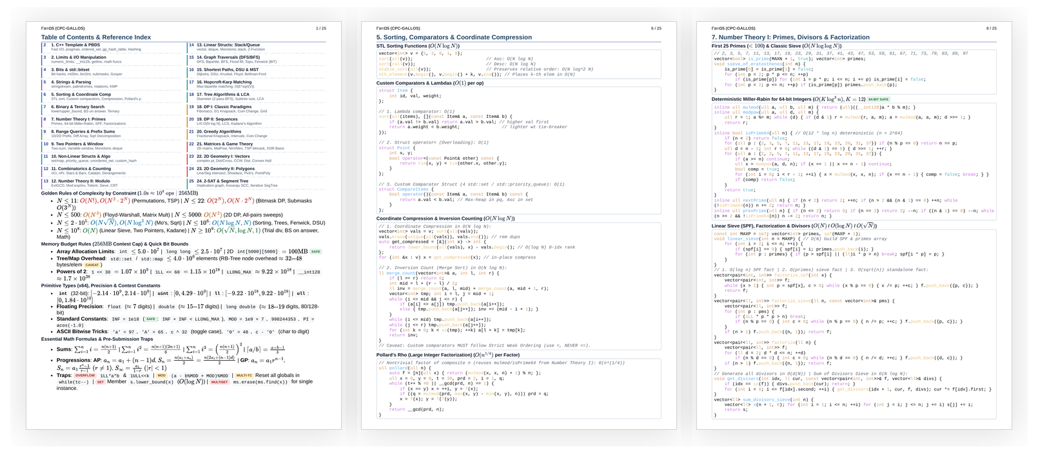Click 'Golden Rules of Complexity by Constraint' heading
The width and height of the screenshot is (1038, 451).
click(89, 193)
